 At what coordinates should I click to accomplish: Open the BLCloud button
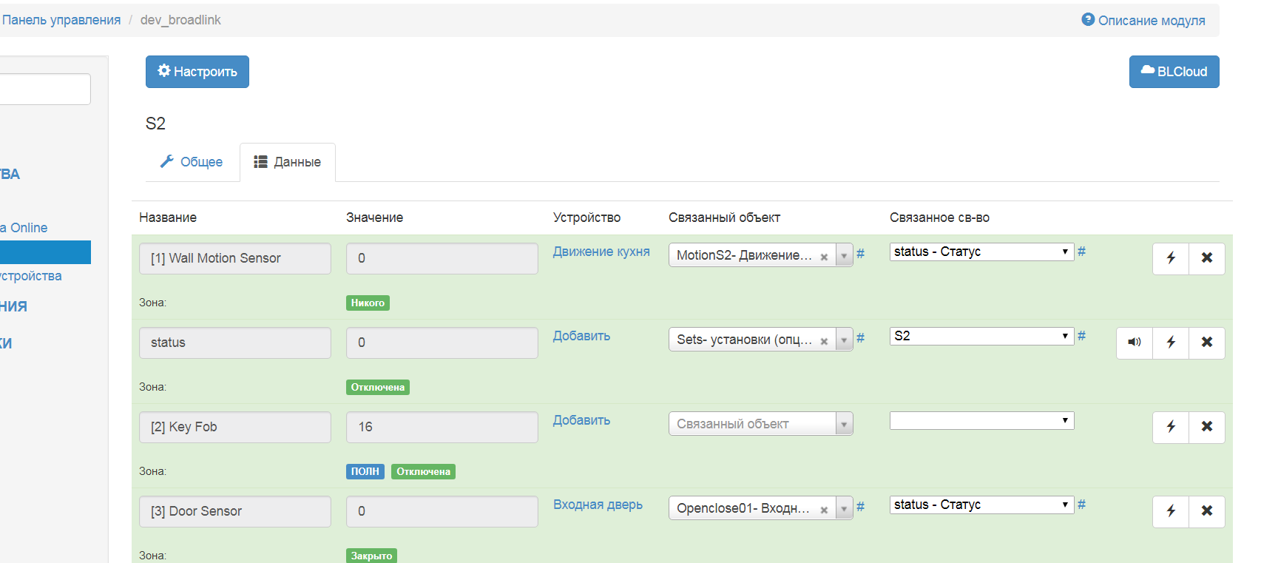1174,72
